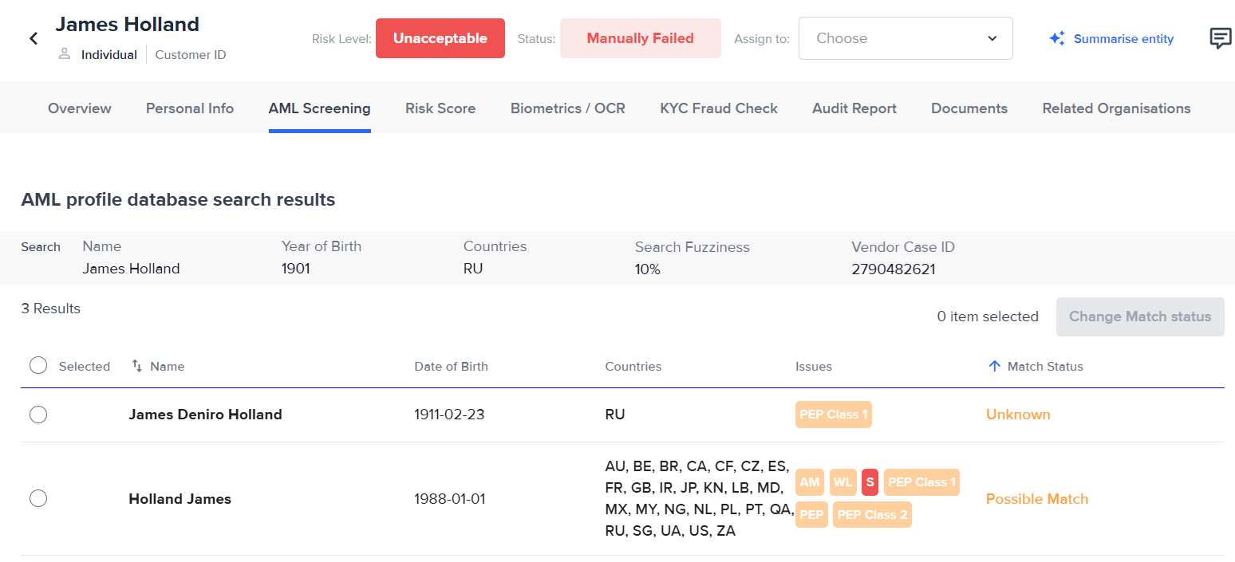Switch to the Documents tab

969,108
